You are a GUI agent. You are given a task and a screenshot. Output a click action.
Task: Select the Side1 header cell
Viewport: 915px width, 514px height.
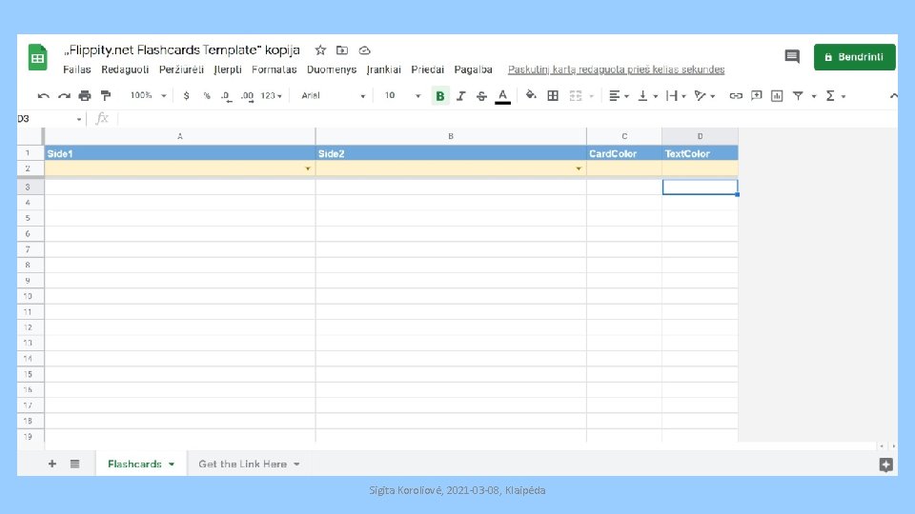coord(180,153)
